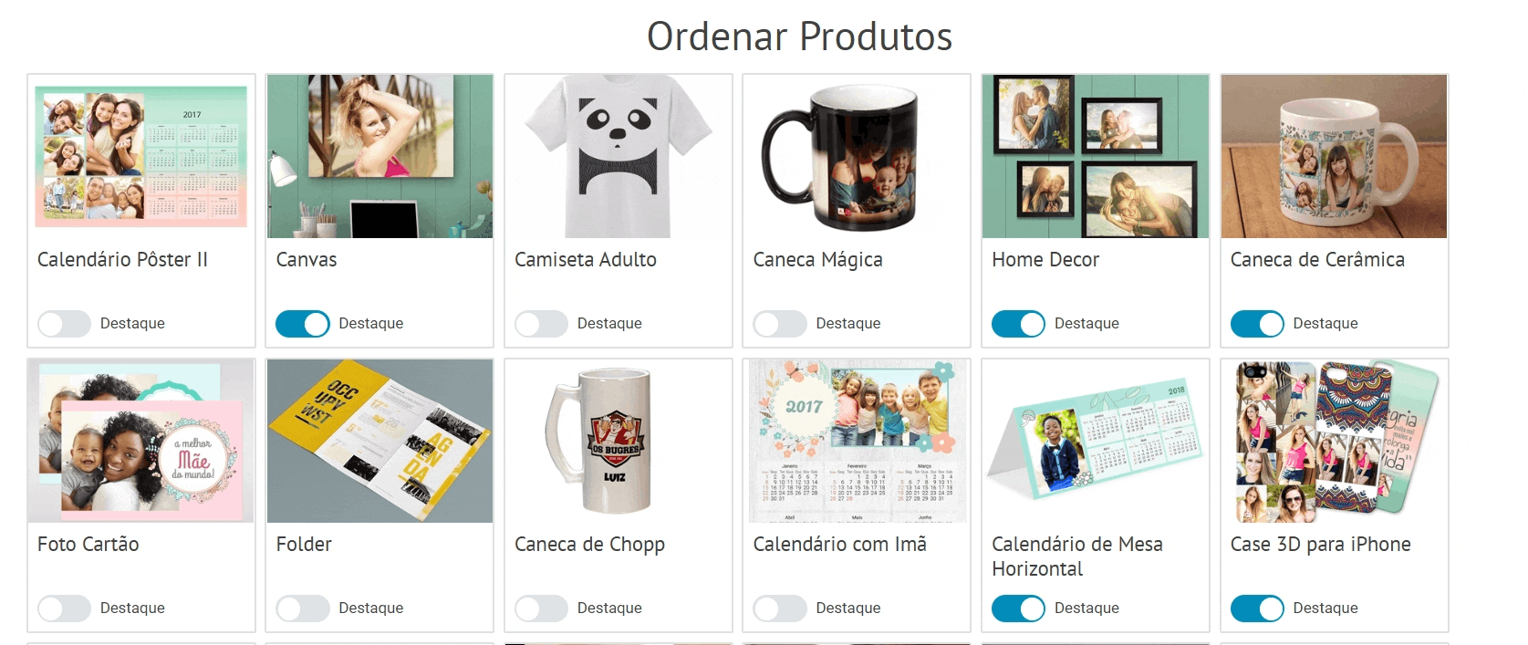Toggle Destaque on Caneca Mágica
Image resolution: width=1528 pixels, height=645 pixels.
pos(780,324)
